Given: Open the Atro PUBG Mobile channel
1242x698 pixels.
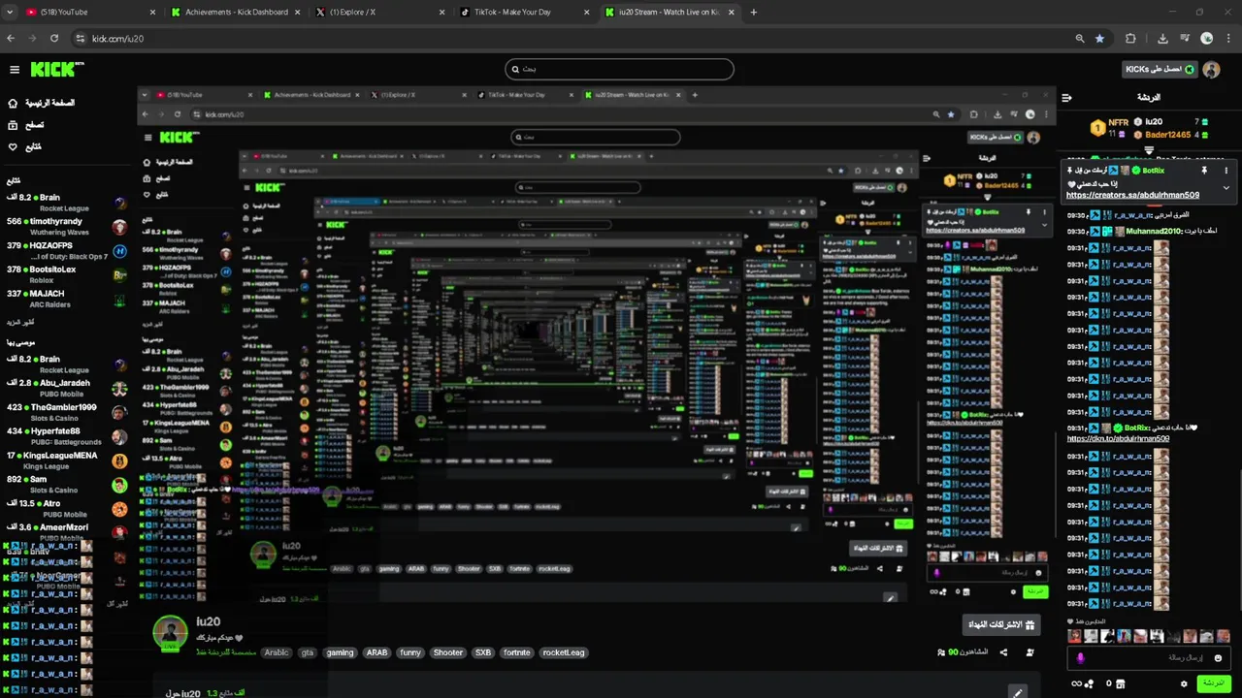Looking at the screenshot, I should [67, 509].
